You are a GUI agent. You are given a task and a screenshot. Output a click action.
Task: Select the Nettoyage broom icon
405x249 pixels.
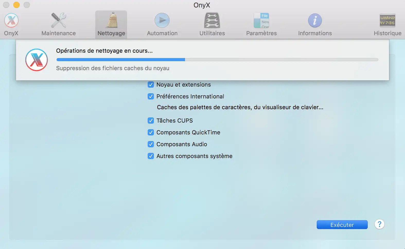point(111,20)
